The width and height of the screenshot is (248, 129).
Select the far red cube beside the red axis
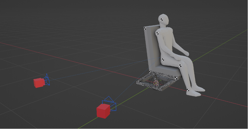39,83
